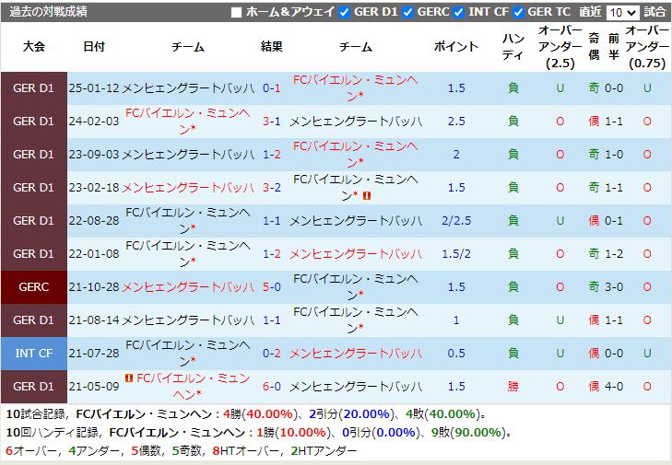Uncheck the INT CF filter checkbox
672x465 pixels.
pos(459,12)
